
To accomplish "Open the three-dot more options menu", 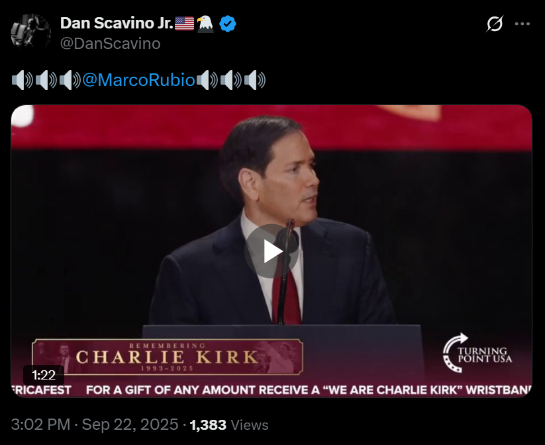I will tap(522, 24).
